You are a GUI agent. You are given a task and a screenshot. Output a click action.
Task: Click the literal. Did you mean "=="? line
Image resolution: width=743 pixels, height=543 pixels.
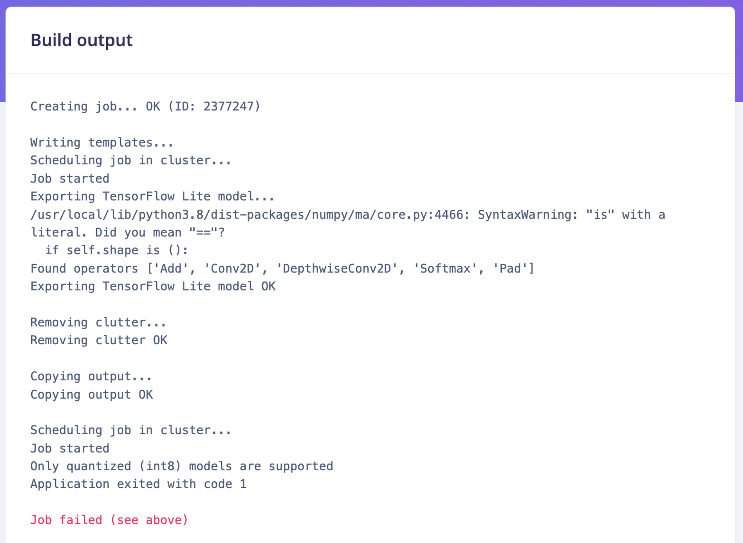128,233
